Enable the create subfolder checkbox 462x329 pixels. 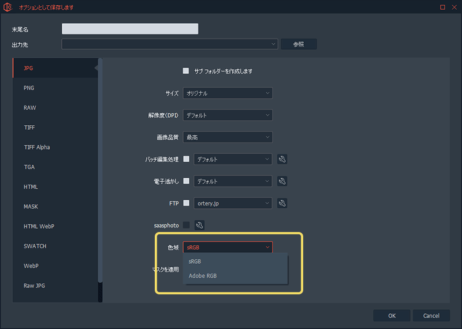(x=186, y=71)
